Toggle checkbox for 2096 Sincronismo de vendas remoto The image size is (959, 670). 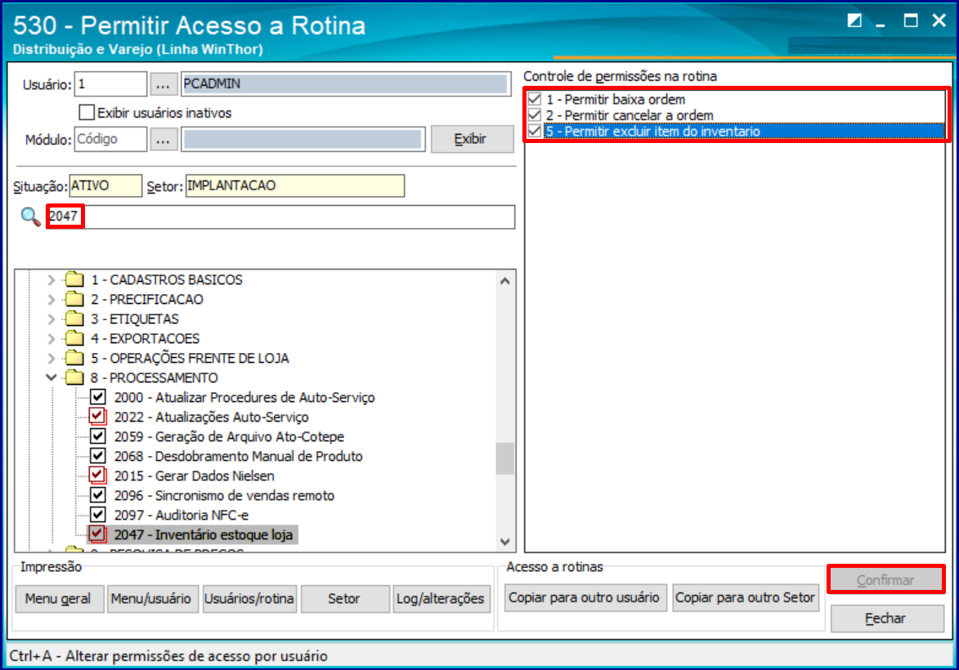coord(98,494)
